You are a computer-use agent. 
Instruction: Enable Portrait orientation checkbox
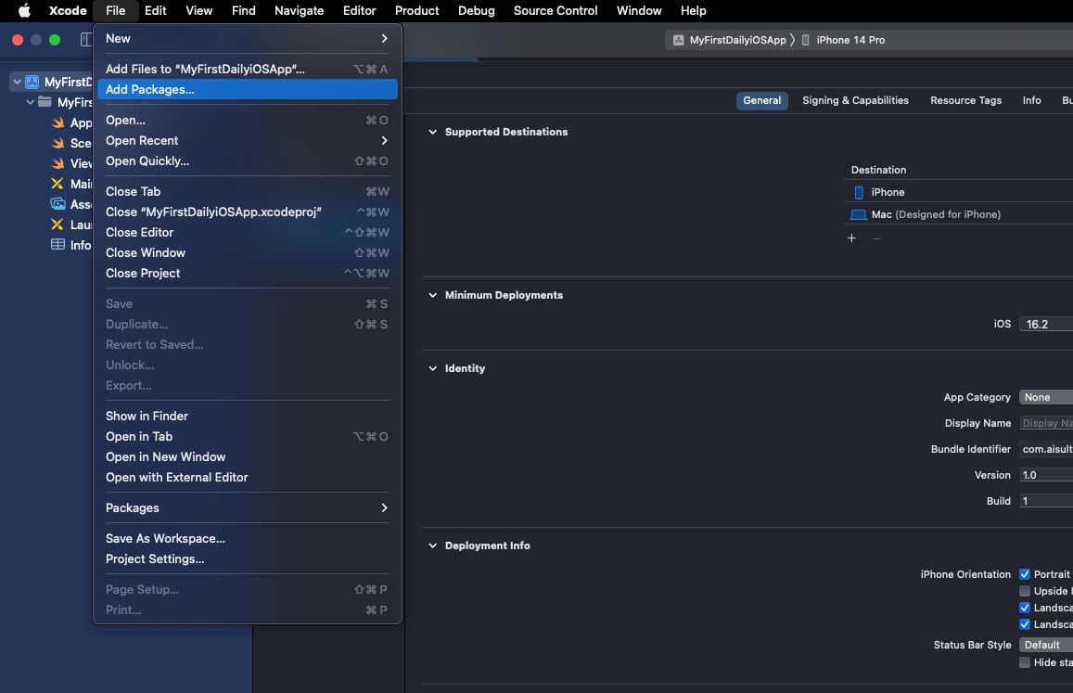click(x=1025, y=574)
